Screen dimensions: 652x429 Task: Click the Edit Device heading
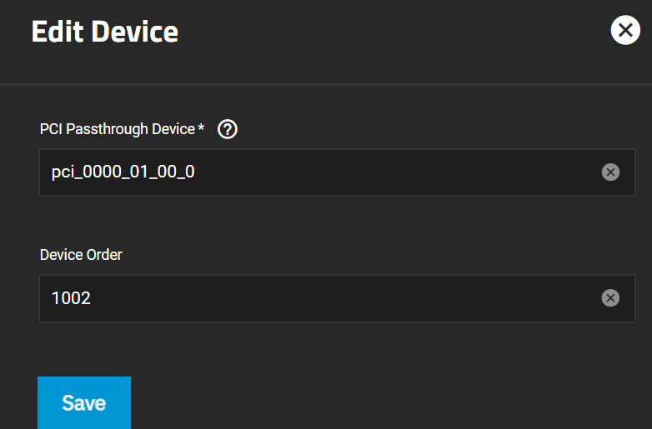(105, 32)
